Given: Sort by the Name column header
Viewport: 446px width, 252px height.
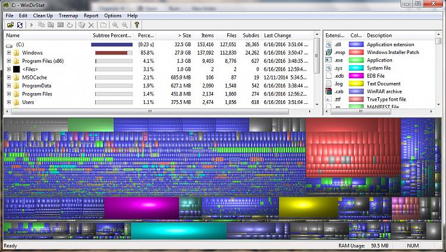Looking at the screenshot, I should tap(47, 36).
